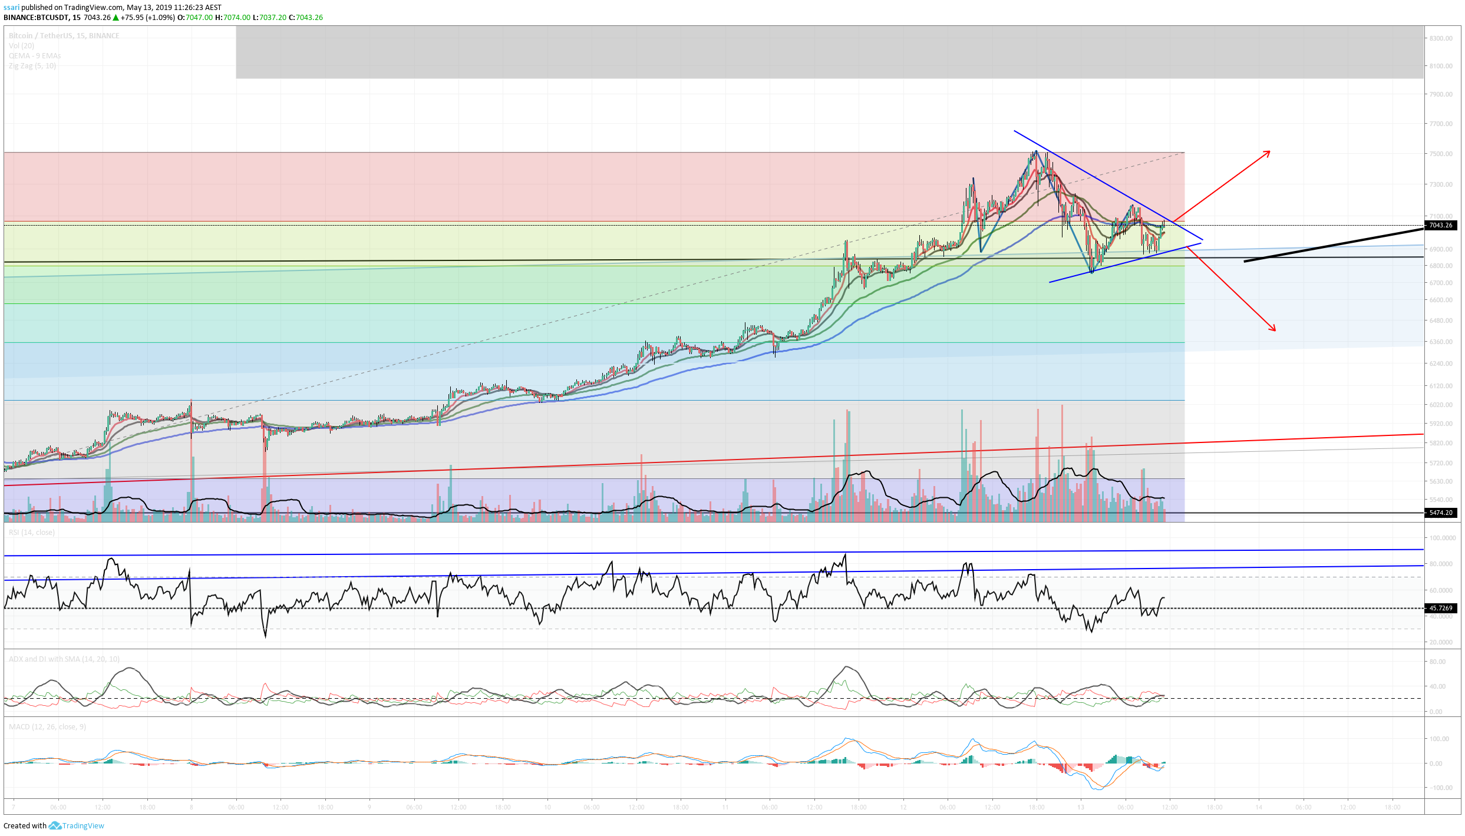Select the downward red arrow drawing
The image size is (1465, 836).
1231,289
